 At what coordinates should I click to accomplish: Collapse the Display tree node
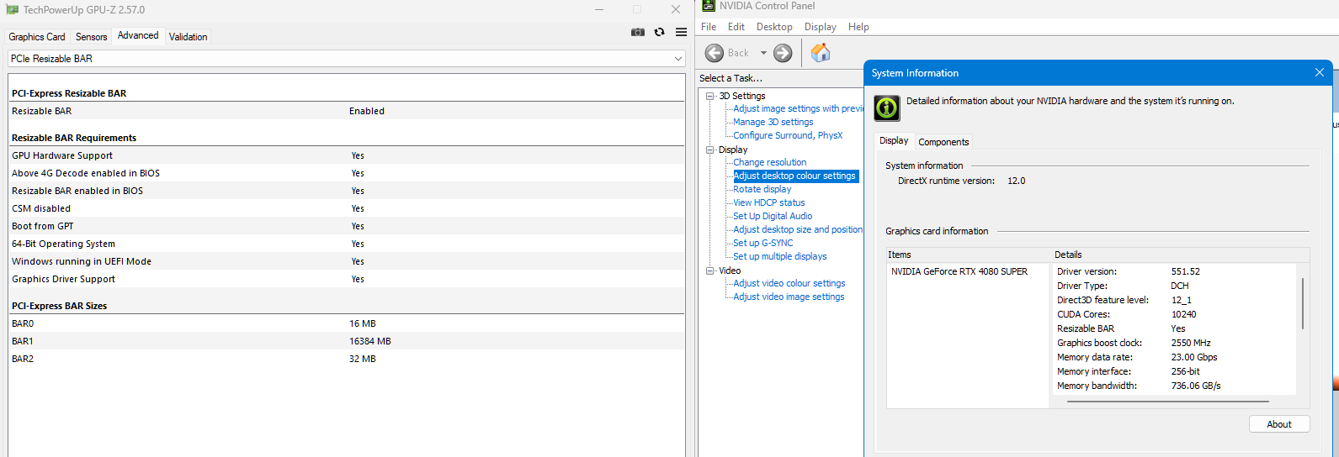[710, 150]
